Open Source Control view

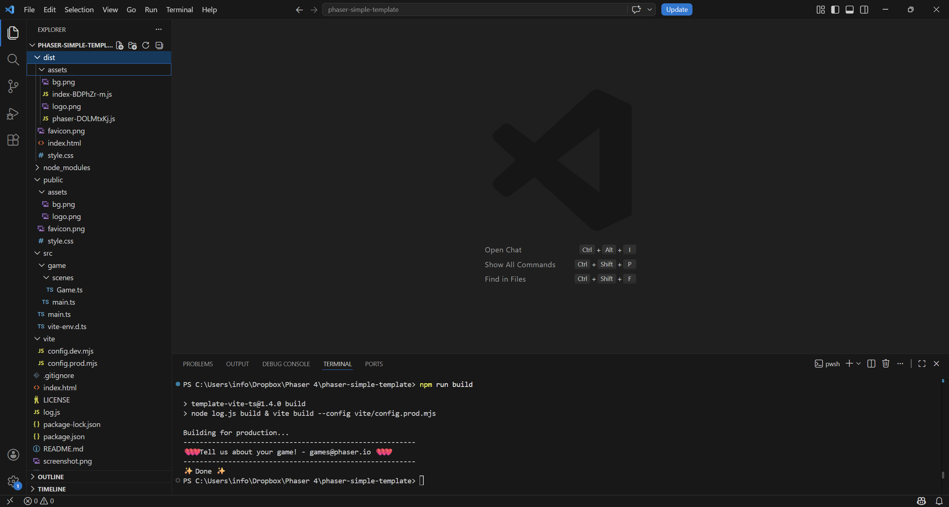point(13,86)
